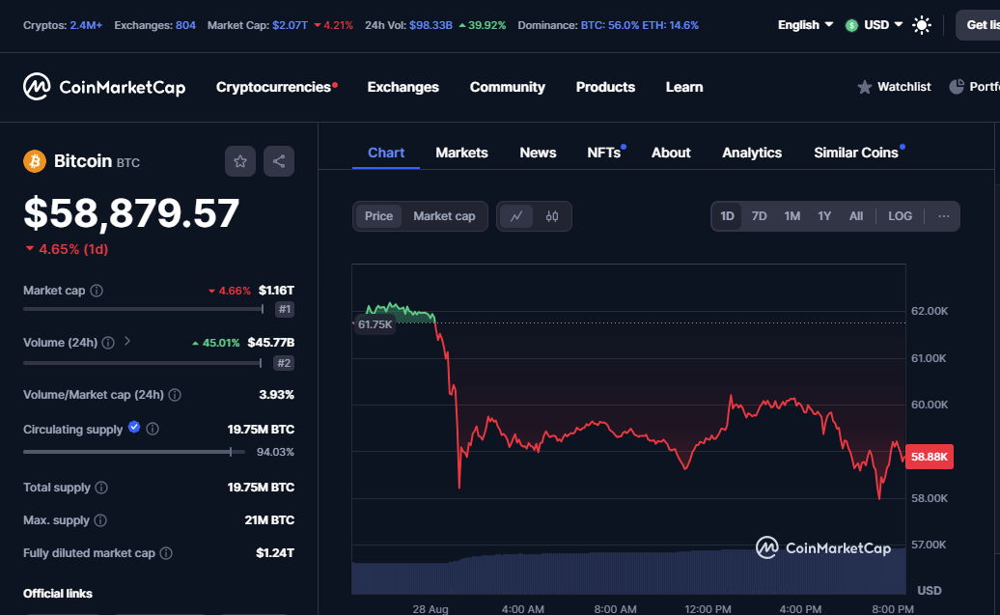Click the Get listed button
The image size is (1000, 615).
click(x=979, y=25)
